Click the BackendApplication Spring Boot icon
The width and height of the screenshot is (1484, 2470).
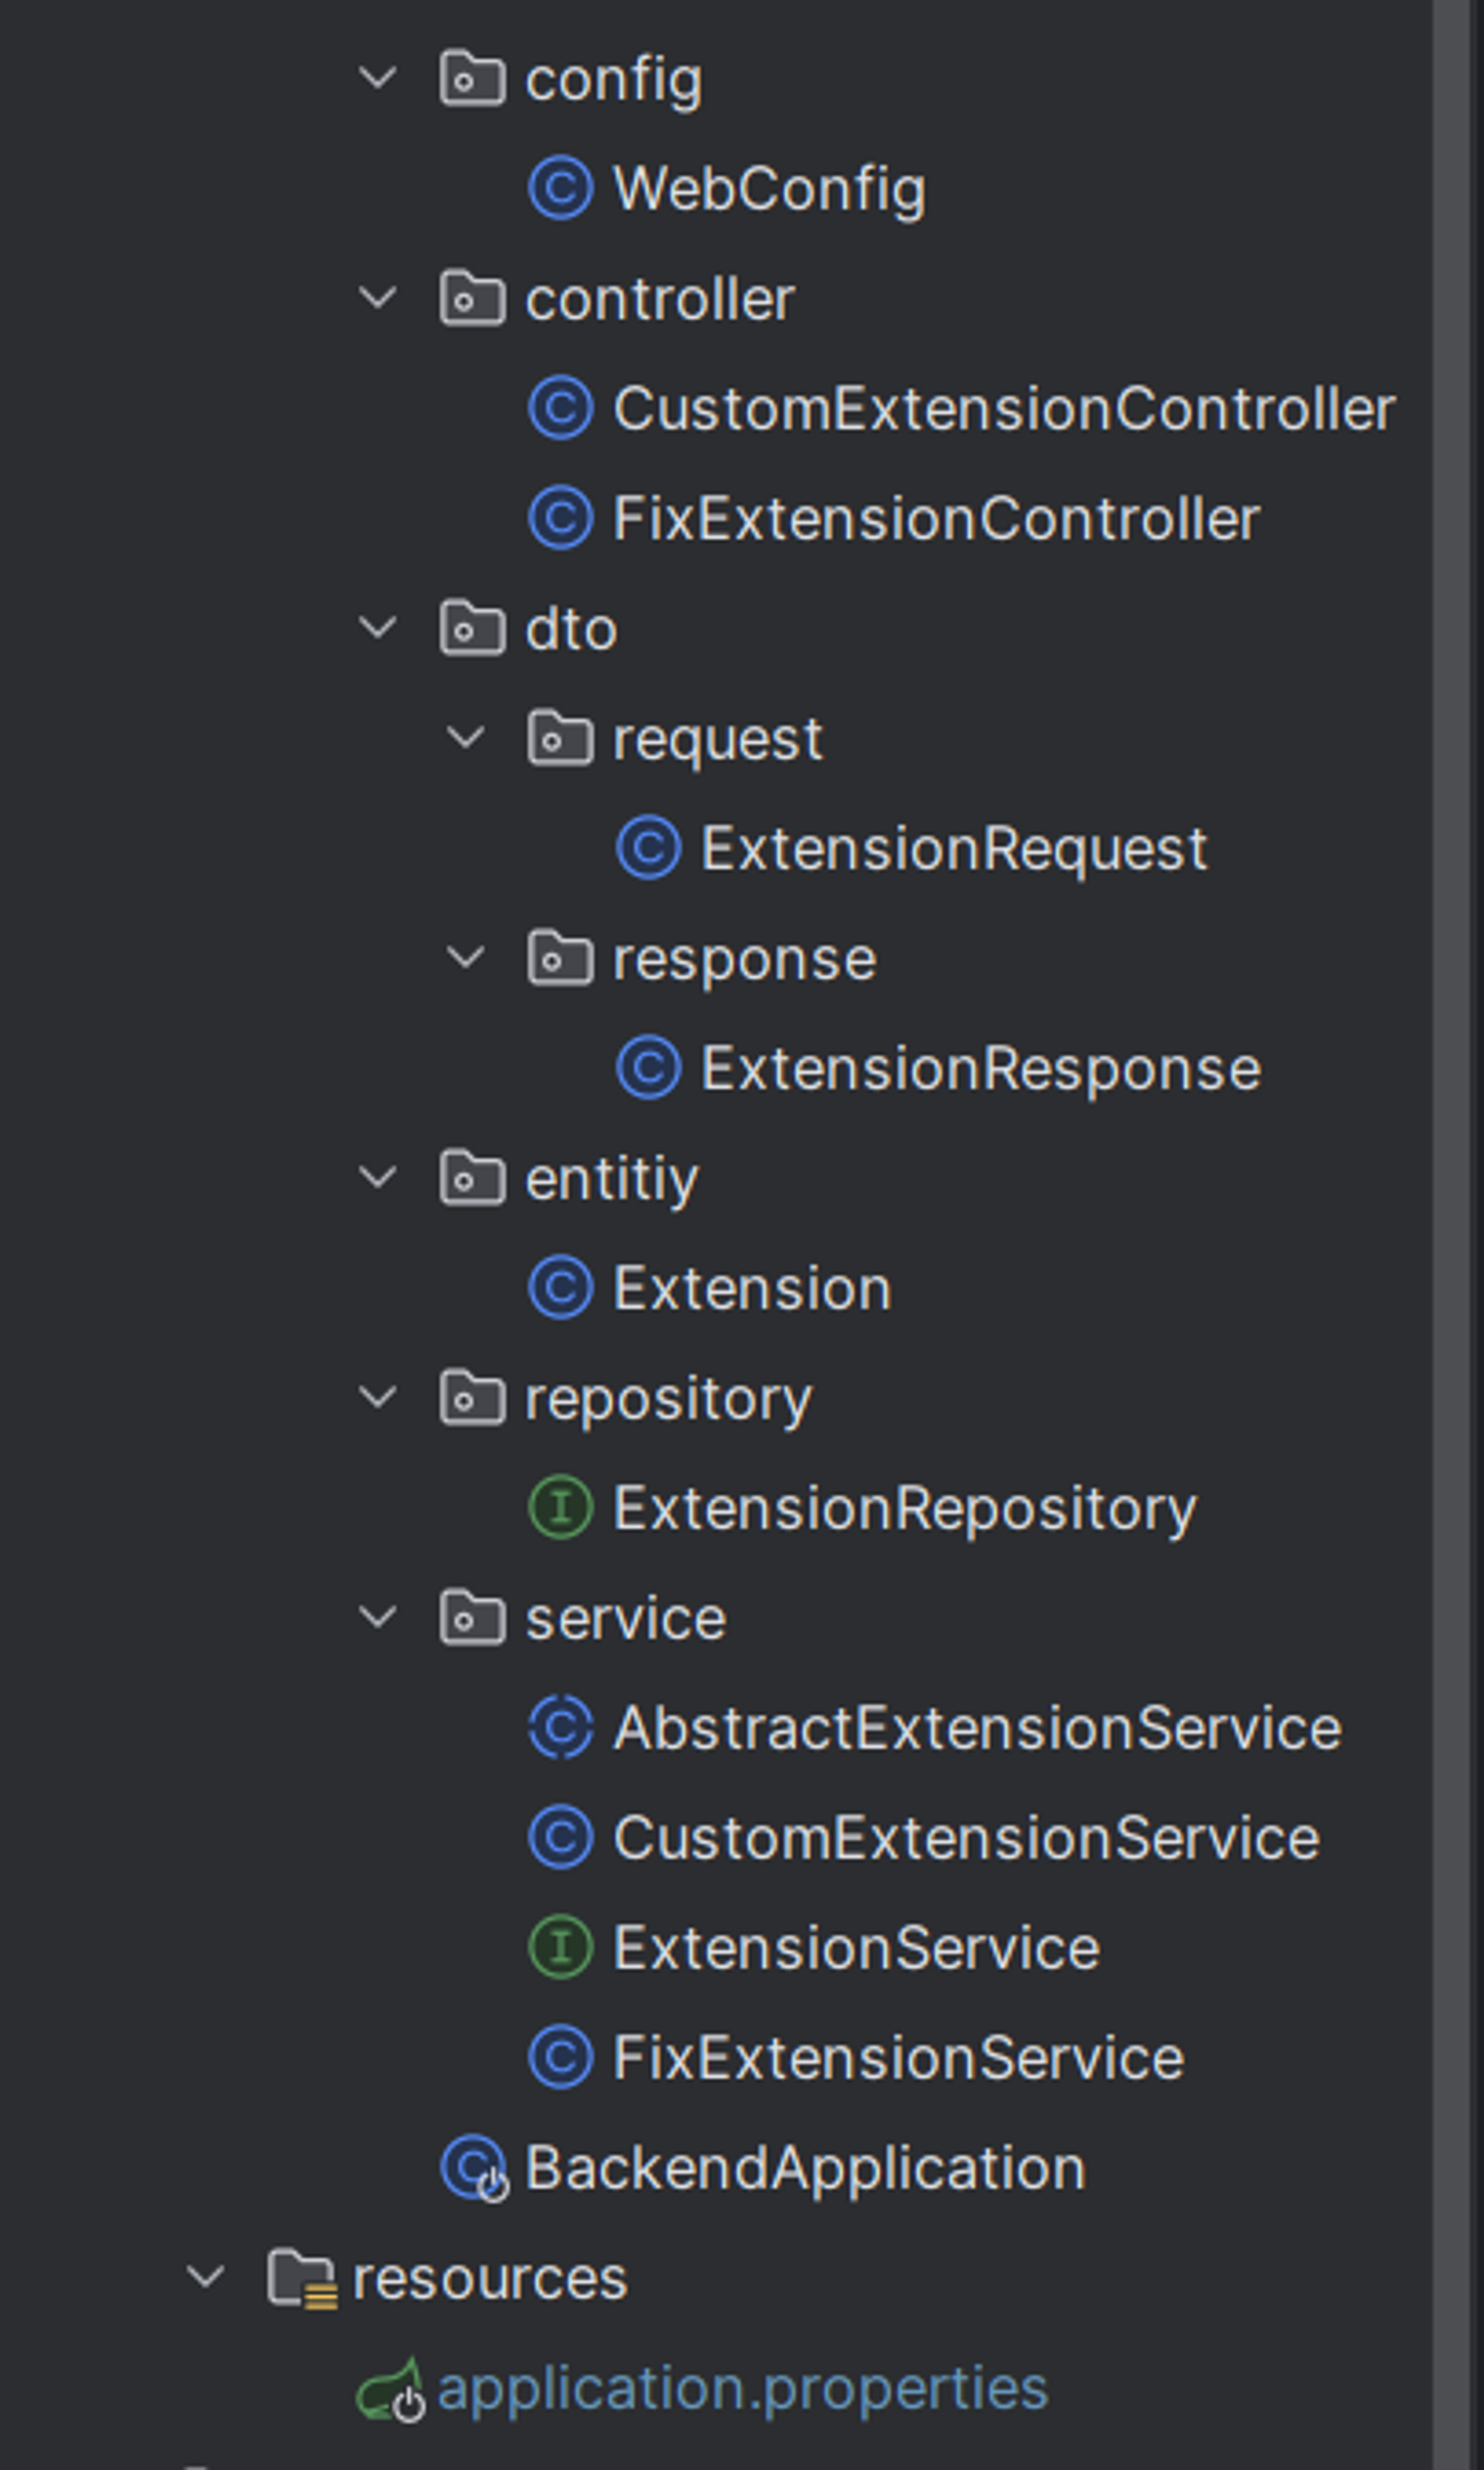tap(474, 2168)
